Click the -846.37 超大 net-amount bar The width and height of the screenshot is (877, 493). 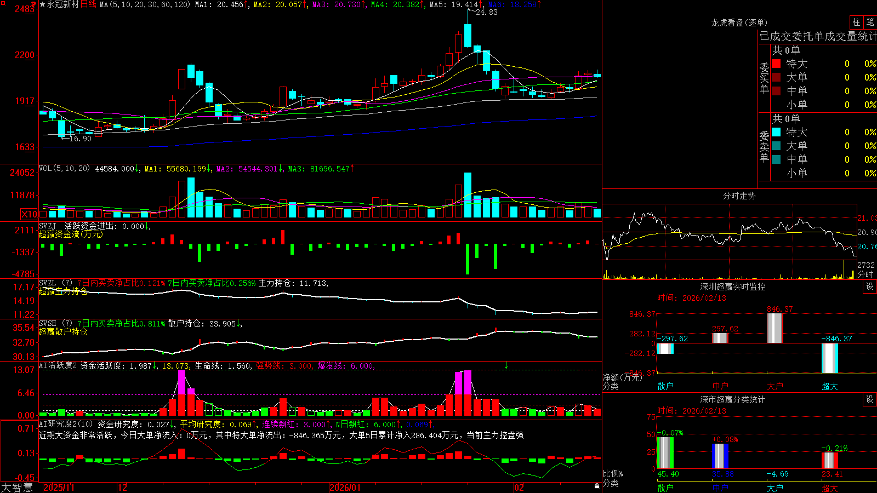pyautogui.click(x=830, y=358)
